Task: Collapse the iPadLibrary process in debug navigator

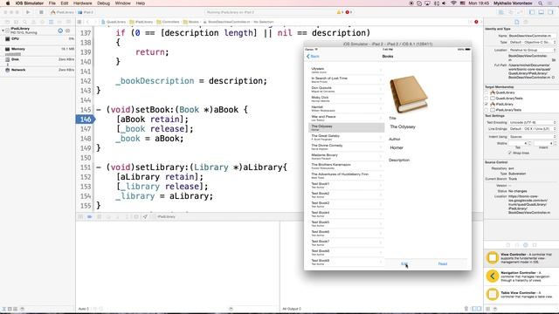Action: click(3, 31)
